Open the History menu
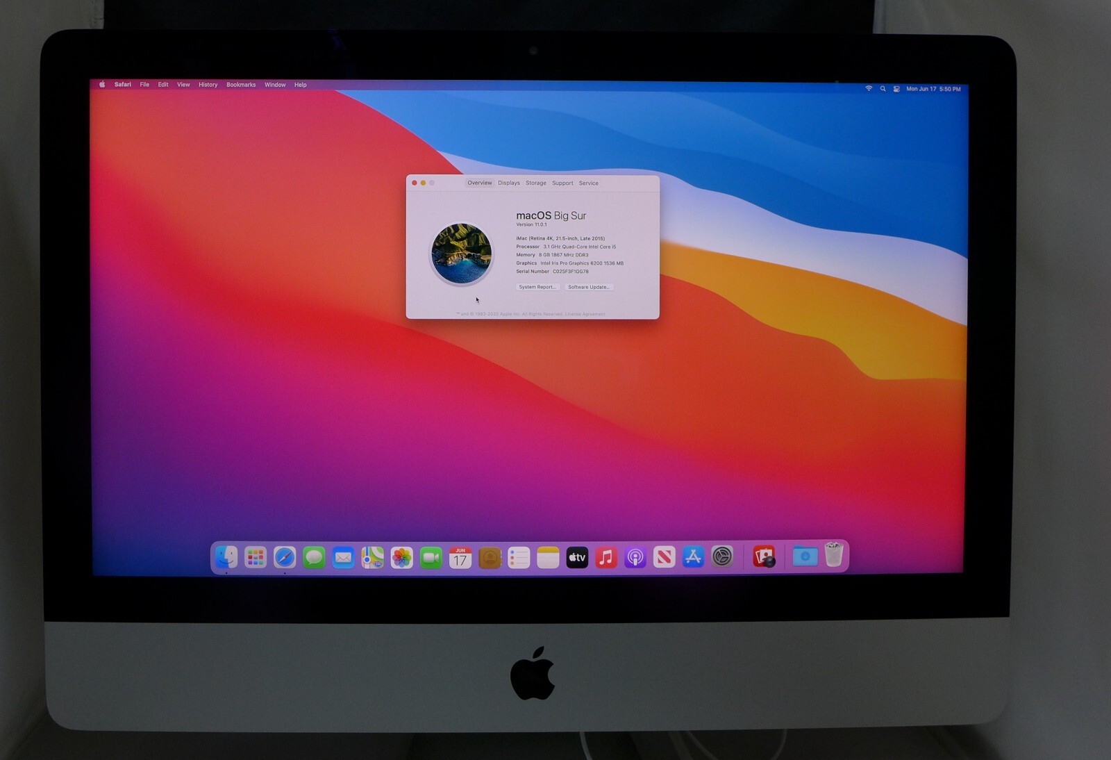The height and width of the screenshot is (760, 1111). point(208,85)
